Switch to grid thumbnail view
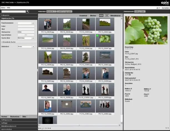Screen dimensions: 170x131 click(x=101, y=15)
